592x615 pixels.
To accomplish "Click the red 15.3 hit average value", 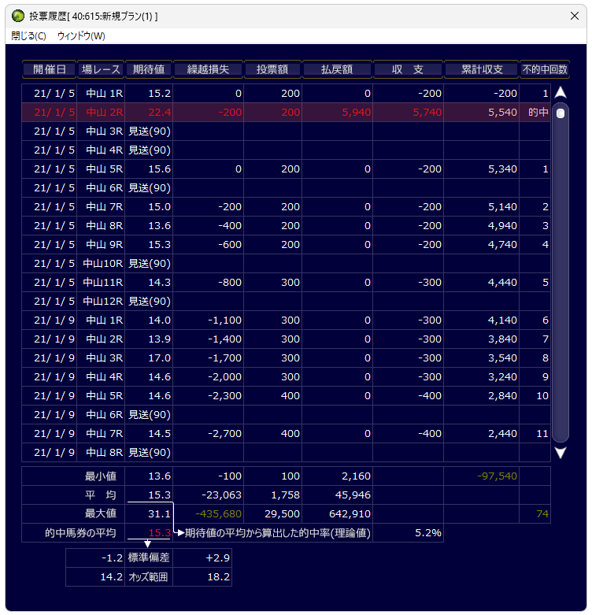I will [159, 532].
